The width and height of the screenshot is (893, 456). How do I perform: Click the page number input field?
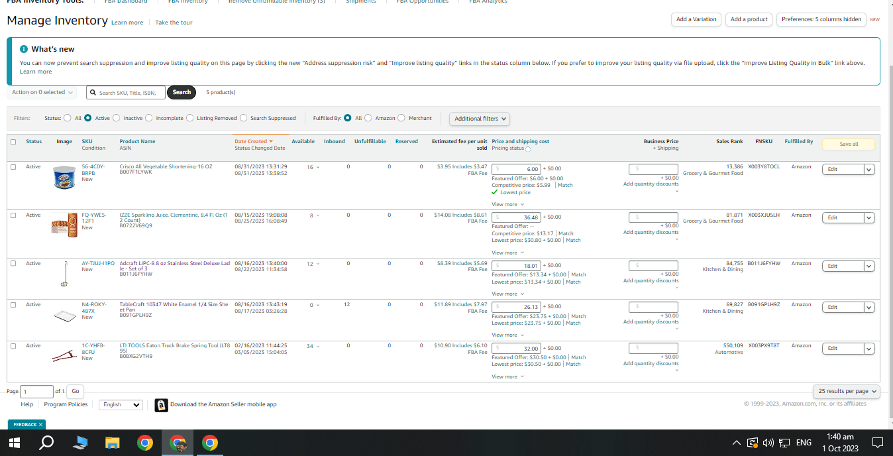pyautogui.click(x=37, y=392)
